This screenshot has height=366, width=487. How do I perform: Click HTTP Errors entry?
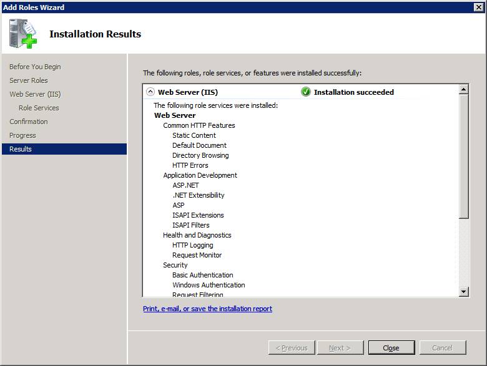pyautogui.click(x=190, y=165)
